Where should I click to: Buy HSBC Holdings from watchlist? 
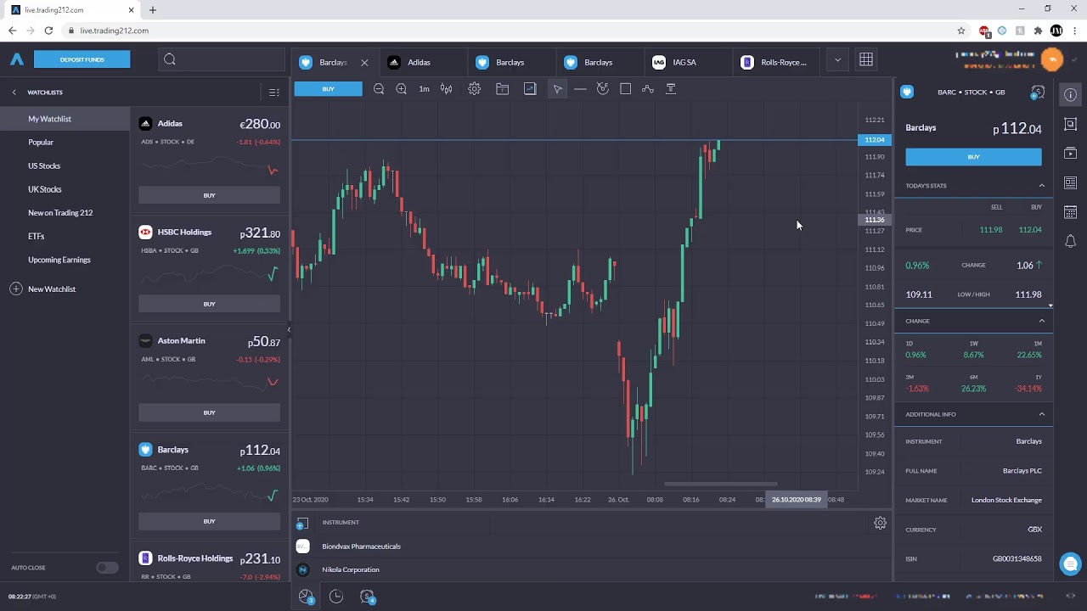pyautogui.click(x=209, y=304)
